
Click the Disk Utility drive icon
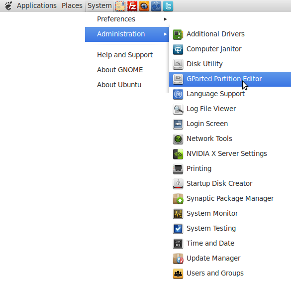click(x=178, y=64)
